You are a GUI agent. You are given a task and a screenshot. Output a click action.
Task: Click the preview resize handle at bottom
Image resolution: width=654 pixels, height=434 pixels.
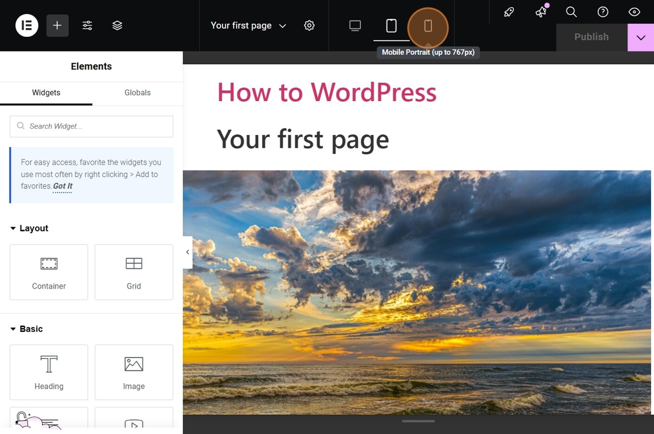[x=418, y=421]
